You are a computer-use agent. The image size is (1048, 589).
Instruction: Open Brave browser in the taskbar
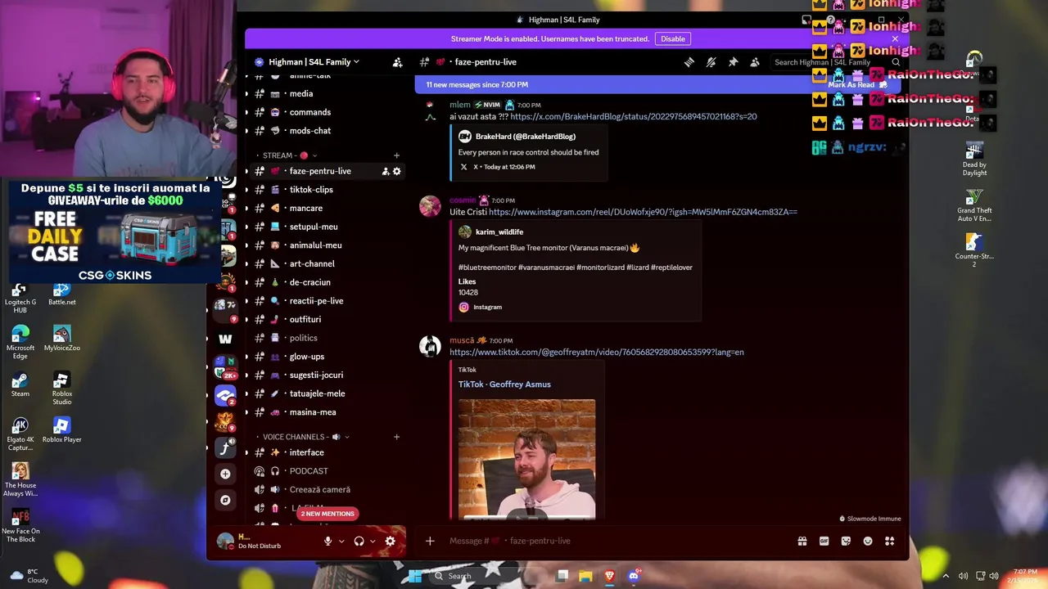coord(609,576)
